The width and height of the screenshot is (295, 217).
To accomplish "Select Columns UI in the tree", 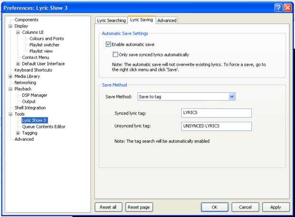I will [x=33, y=32].
